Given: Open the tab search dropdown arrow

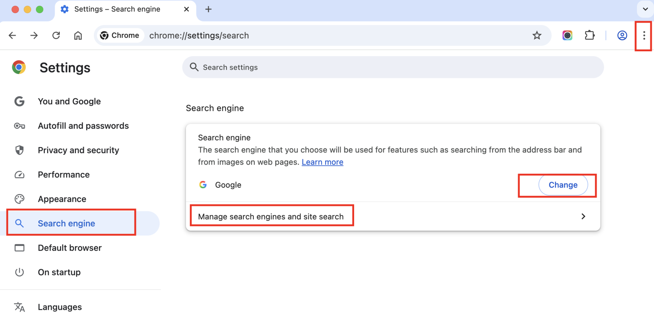Looking at the screenshot, I should (646, 9).
